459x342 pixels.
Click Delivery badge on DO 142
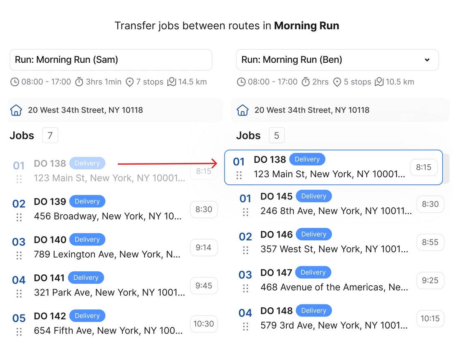pyautogui.click(x=87, y=316)
